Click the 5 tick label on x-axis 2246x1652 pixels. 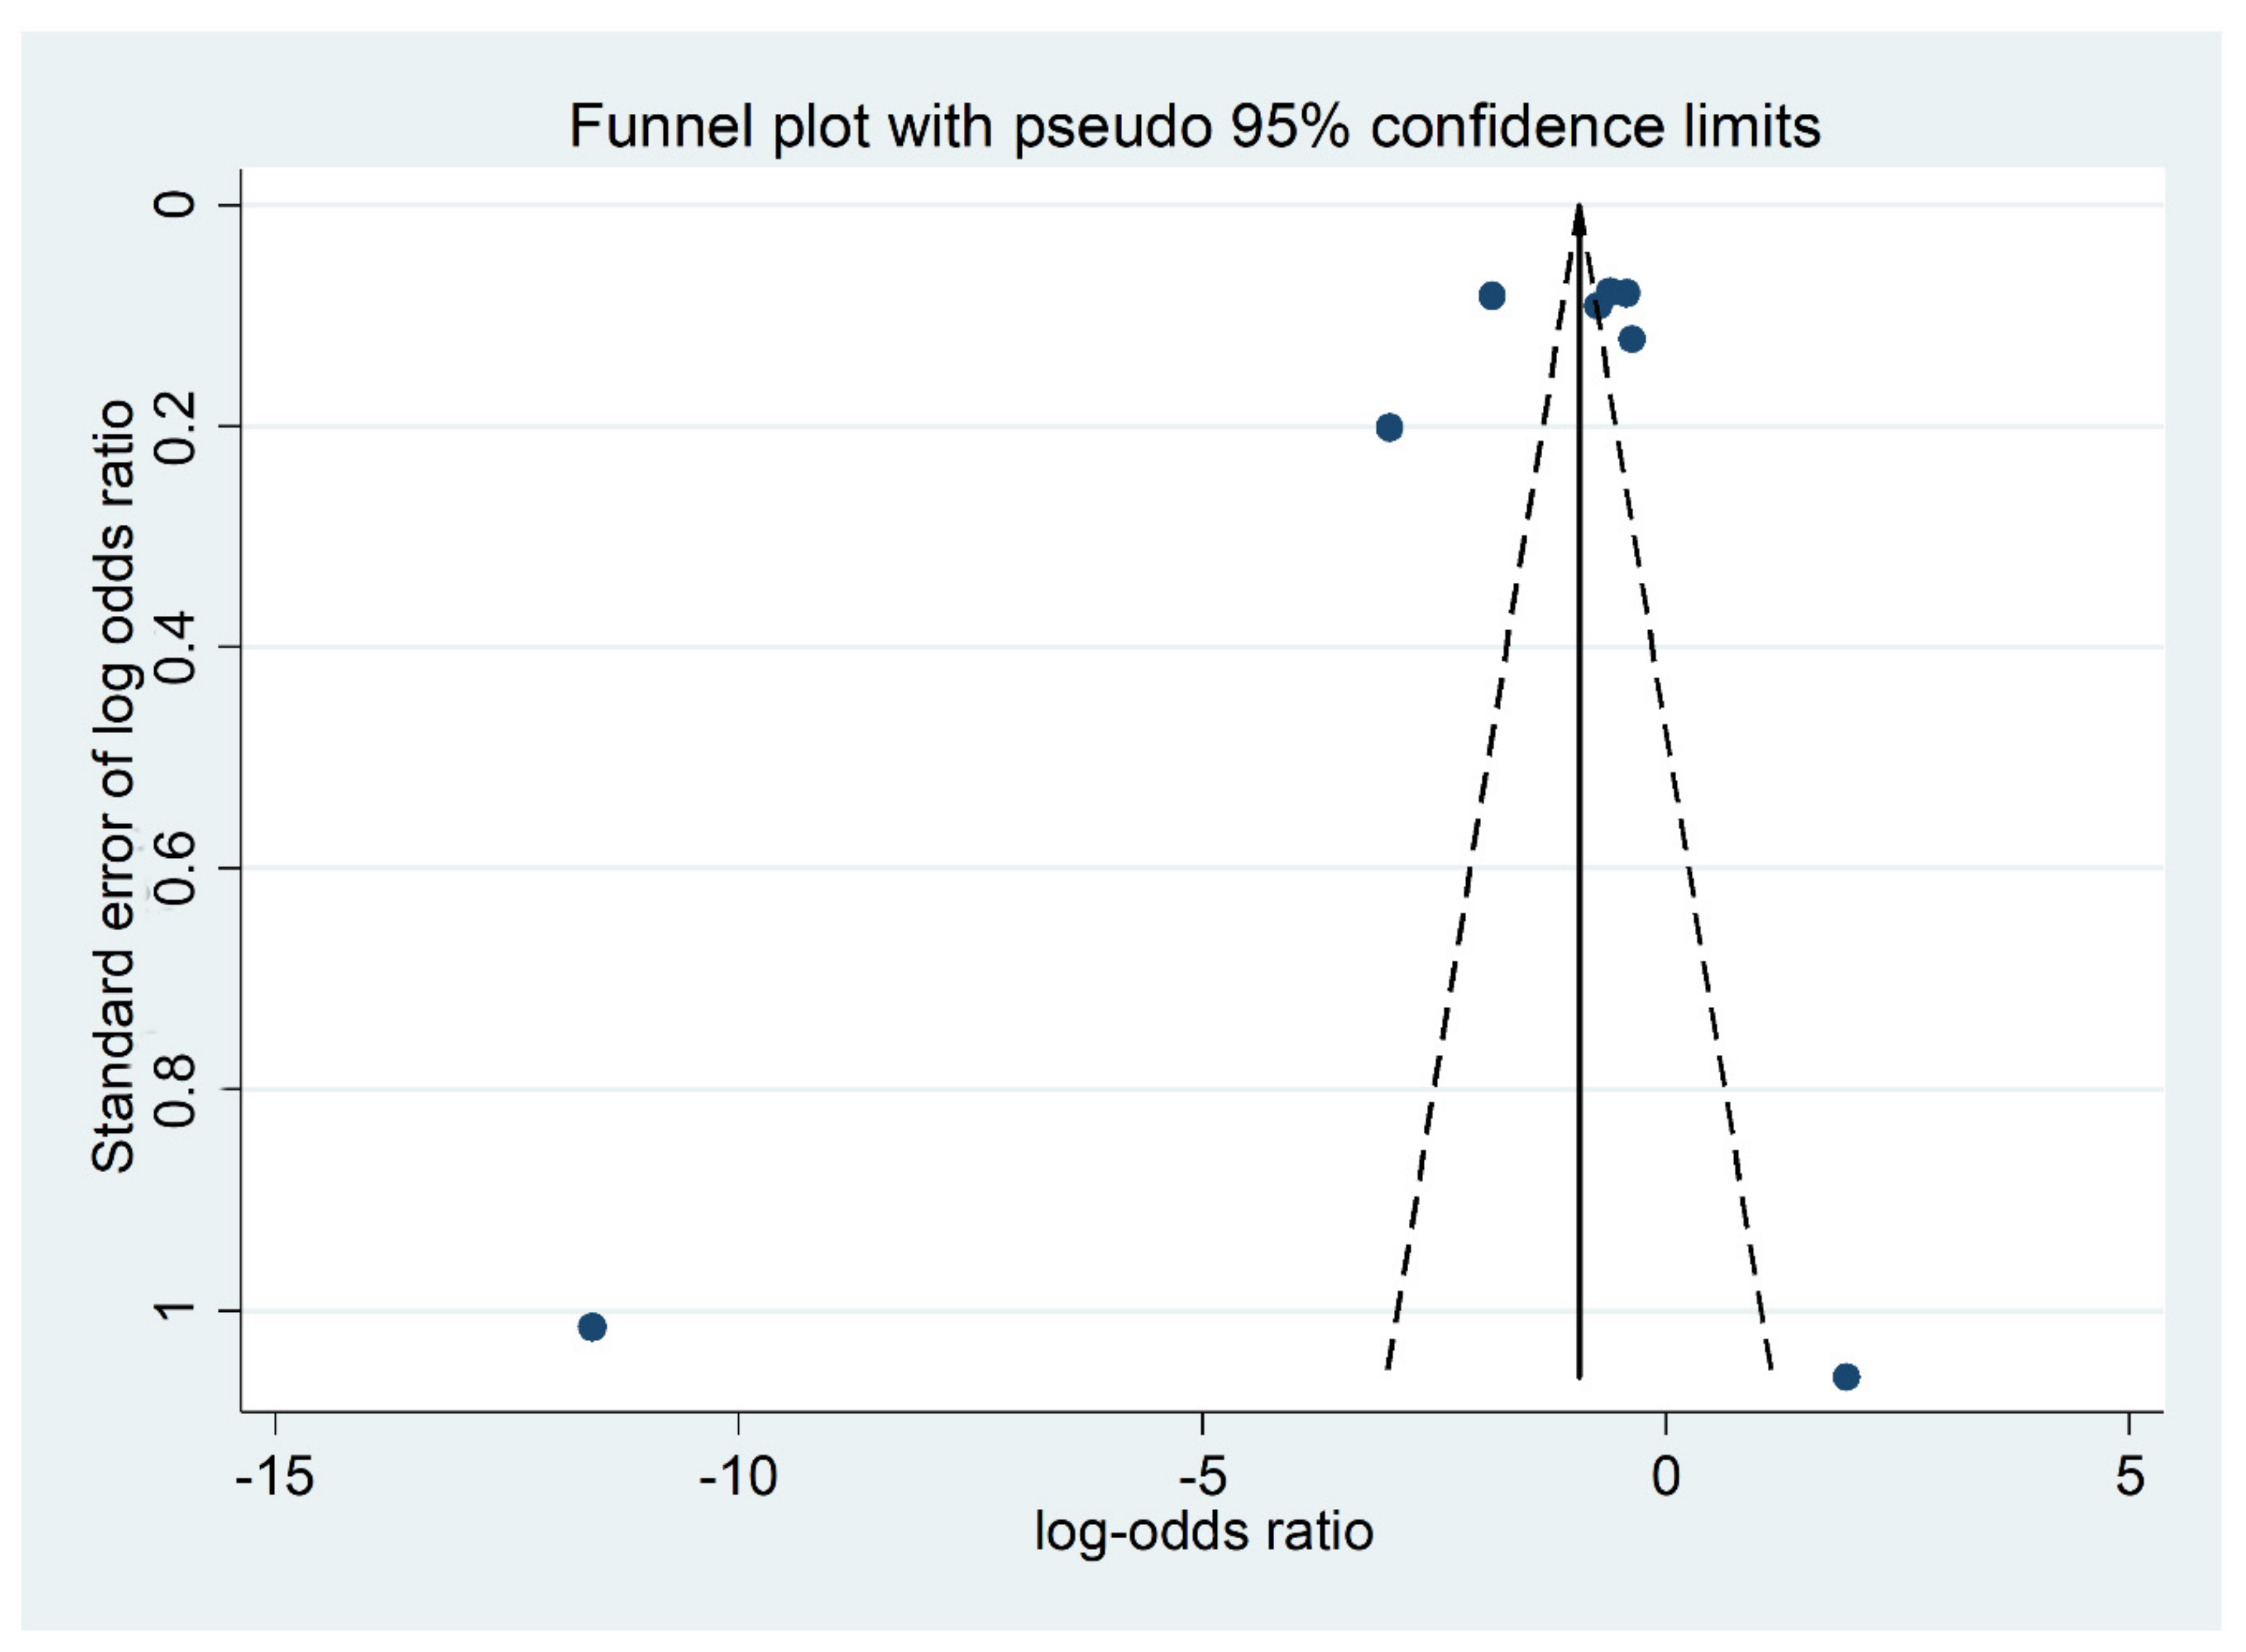[x=2129, y=1476]
